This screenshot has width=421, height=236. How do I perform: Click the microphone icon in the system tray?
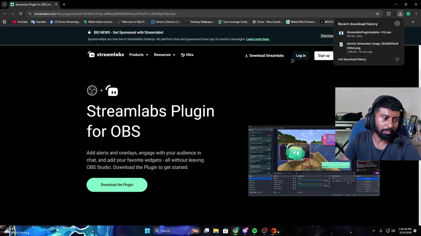pyautogui.click(x=381, y=231)
